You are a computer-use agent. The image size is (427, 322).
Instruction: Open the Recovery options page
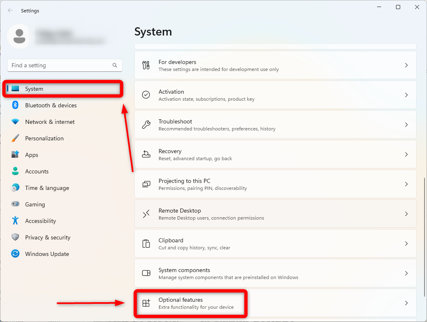point(275,154)
